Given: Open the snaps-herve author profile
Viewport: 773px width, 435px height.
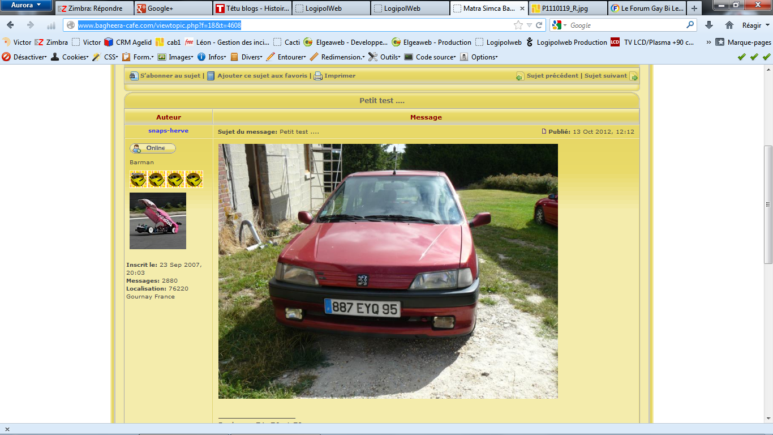Looking at the screenshot, I should [169, 131].
